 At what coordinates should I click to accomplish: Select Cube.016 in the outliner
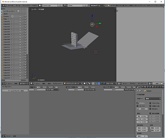tap(7, 60)
